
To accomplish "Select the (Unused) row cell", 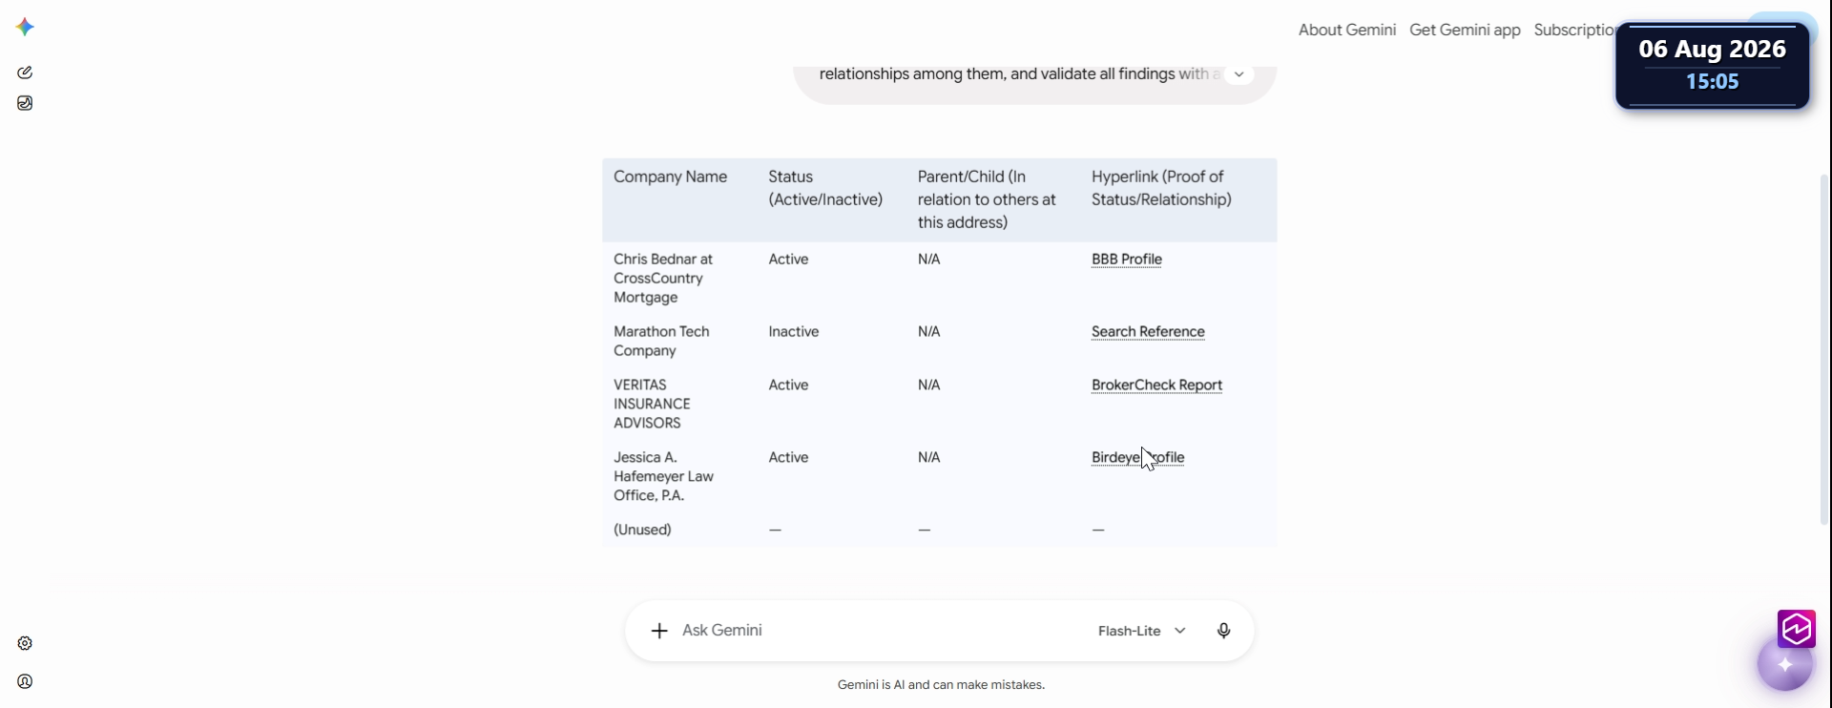I will coord(642,531).
